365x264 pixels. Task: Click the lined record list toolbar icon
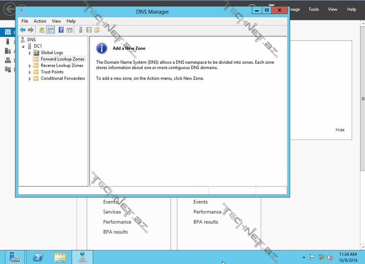89,30
